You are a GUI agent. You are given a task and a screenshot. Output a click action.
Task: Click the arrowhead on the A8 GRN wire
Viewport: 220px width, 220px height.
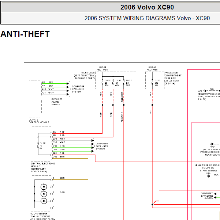point(68,84)
